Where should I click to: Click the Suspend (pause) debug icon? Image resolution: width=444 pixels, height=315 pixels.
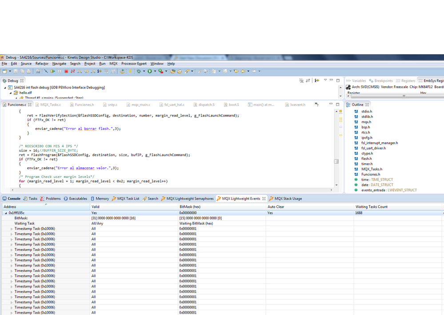click(x=60, y=71)
